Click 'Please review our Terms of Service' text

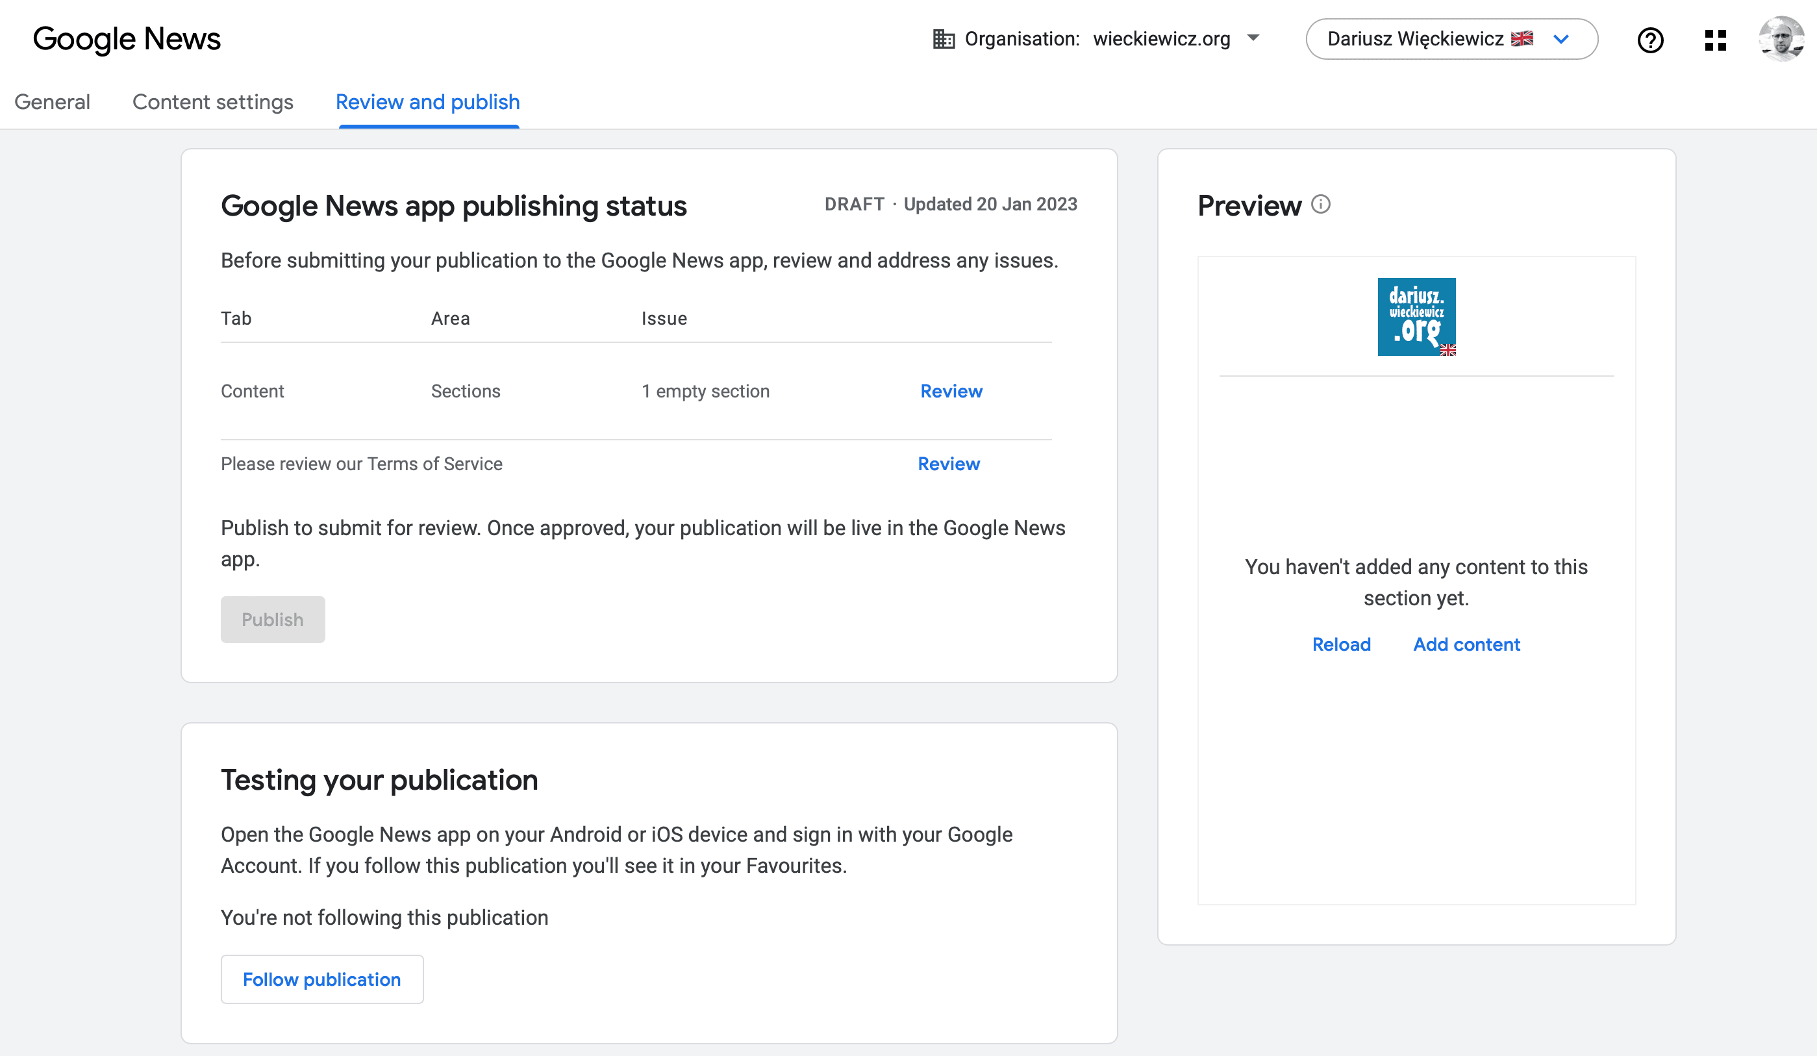(361, 464)
